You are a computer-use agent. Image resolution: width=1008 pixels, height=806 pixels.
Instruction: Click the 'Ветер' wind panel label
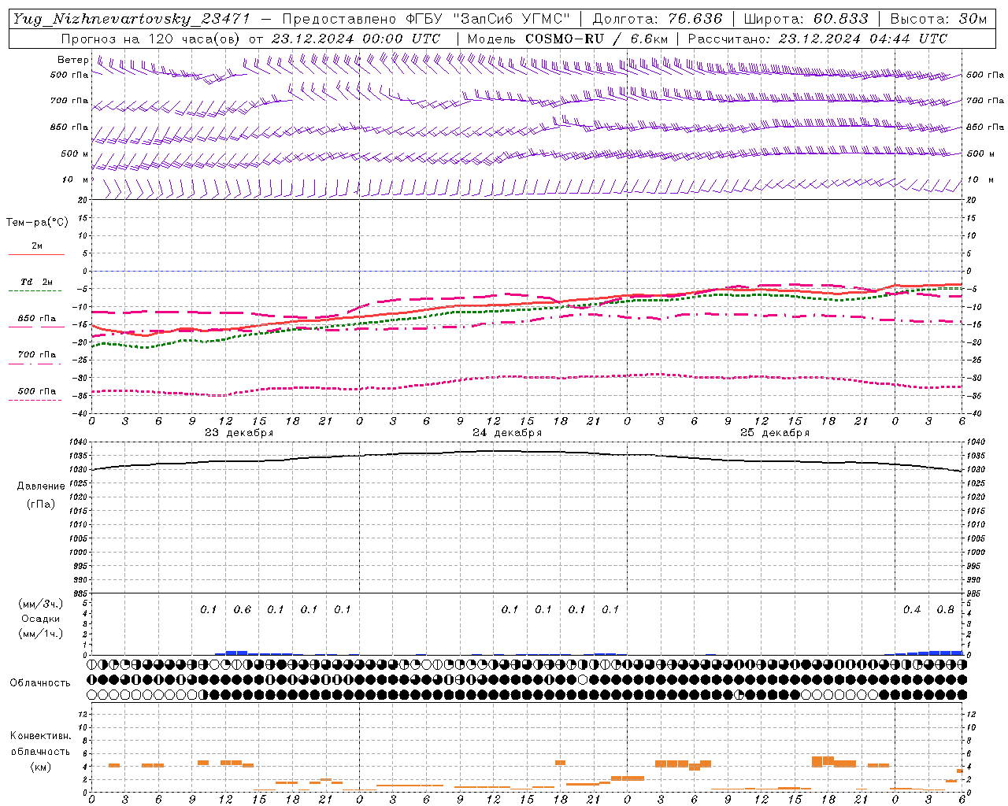[73, 60]
